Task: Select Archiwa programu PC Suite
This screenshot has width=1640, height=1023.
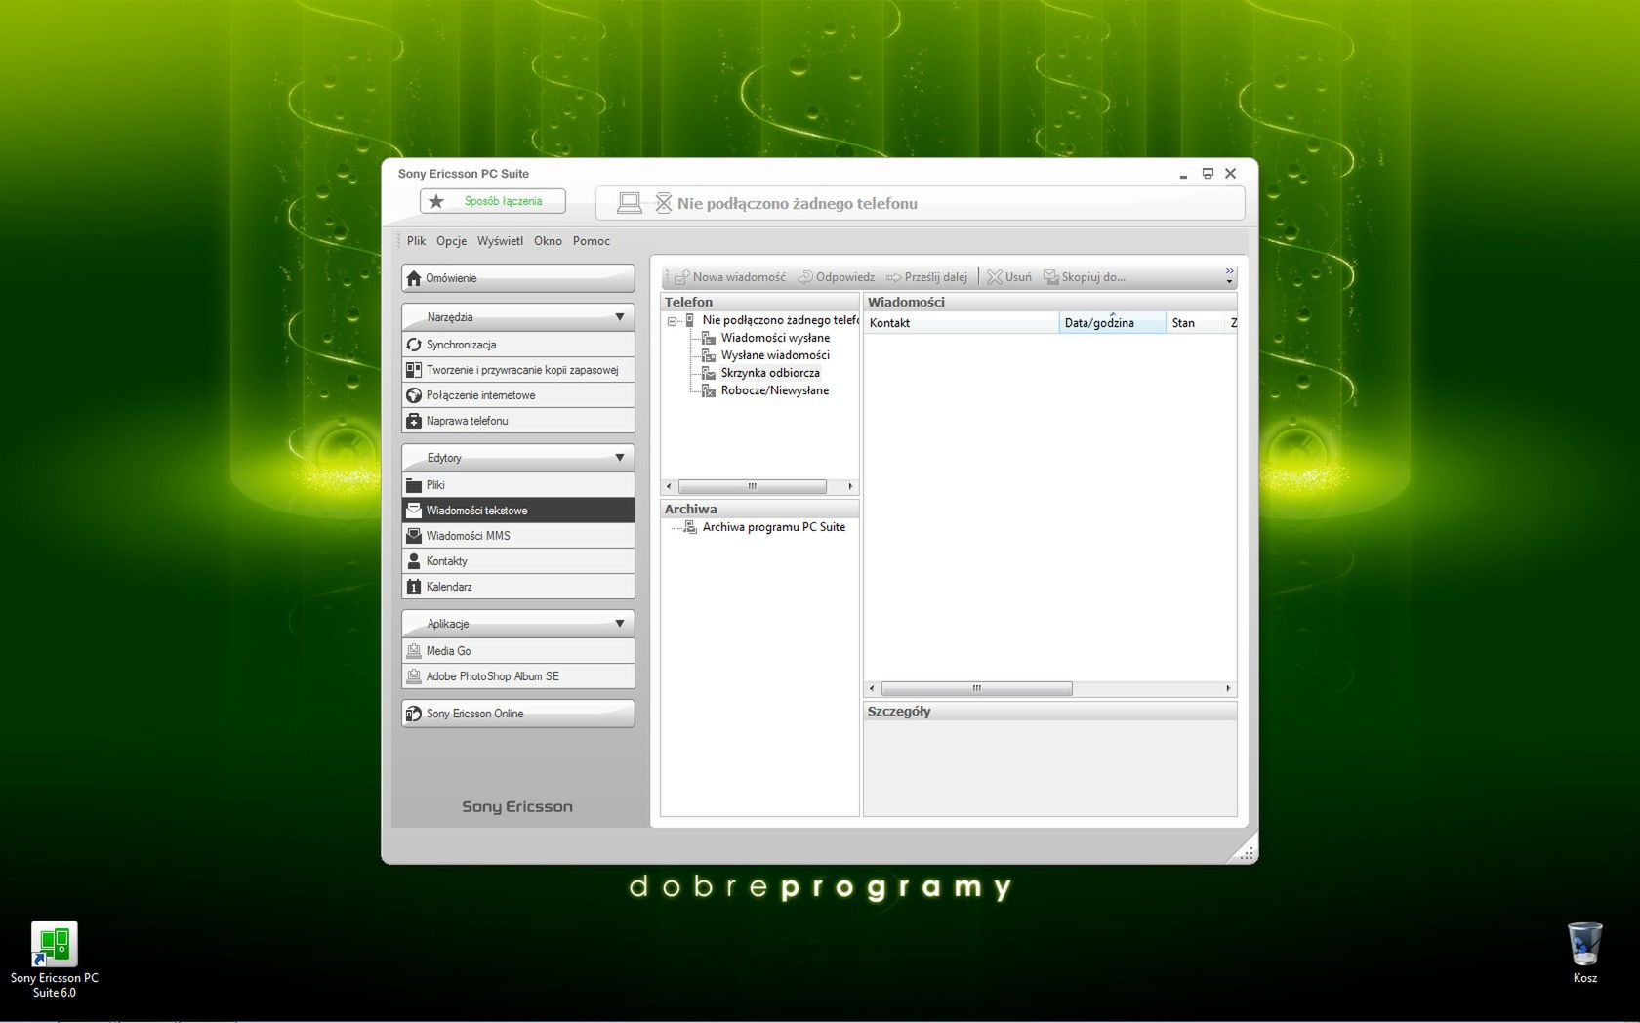Action: (x=774, y=527)
